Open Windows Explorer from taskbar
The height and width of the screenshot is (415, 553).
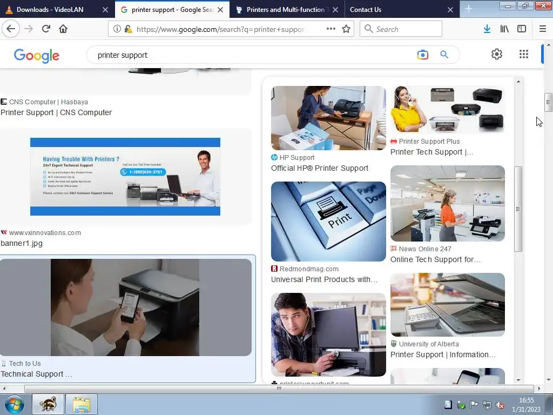[x=82, y=404]
